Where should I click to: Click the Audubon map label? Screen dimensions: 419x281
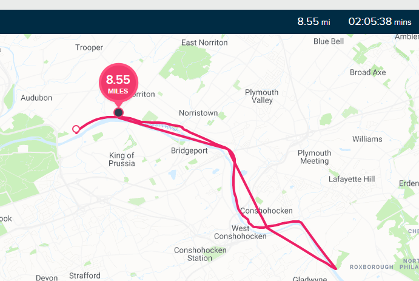tap(36, 98)
